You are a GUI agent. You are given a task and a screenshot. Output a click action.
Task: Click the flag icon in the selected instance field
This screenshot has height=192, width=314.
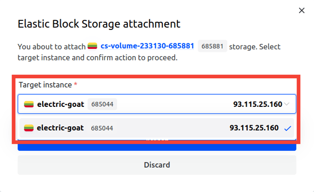29,104
